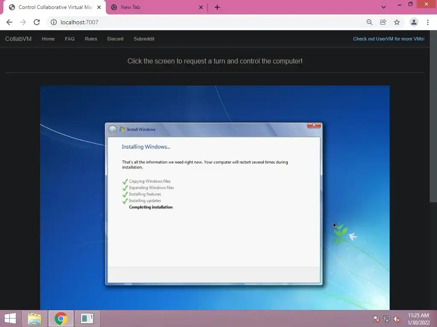Click the Installing updates step
The image size is (437, 327).
pyautogui.click(x=145, y=201)
